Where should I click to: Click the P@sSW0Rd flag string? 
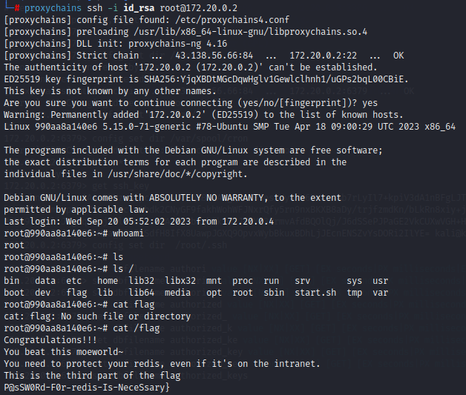[87, 388]
